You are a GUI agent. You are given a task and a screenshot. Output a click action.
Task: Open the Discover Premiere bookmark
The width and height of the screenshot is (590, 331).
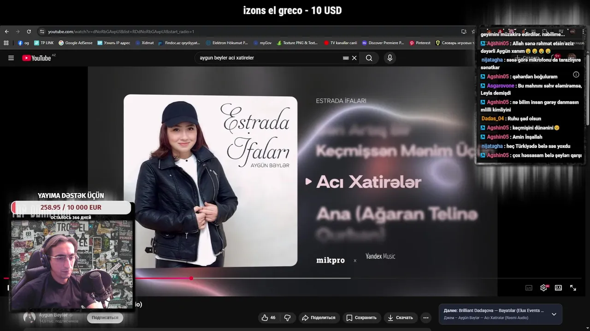click(383, 43)
